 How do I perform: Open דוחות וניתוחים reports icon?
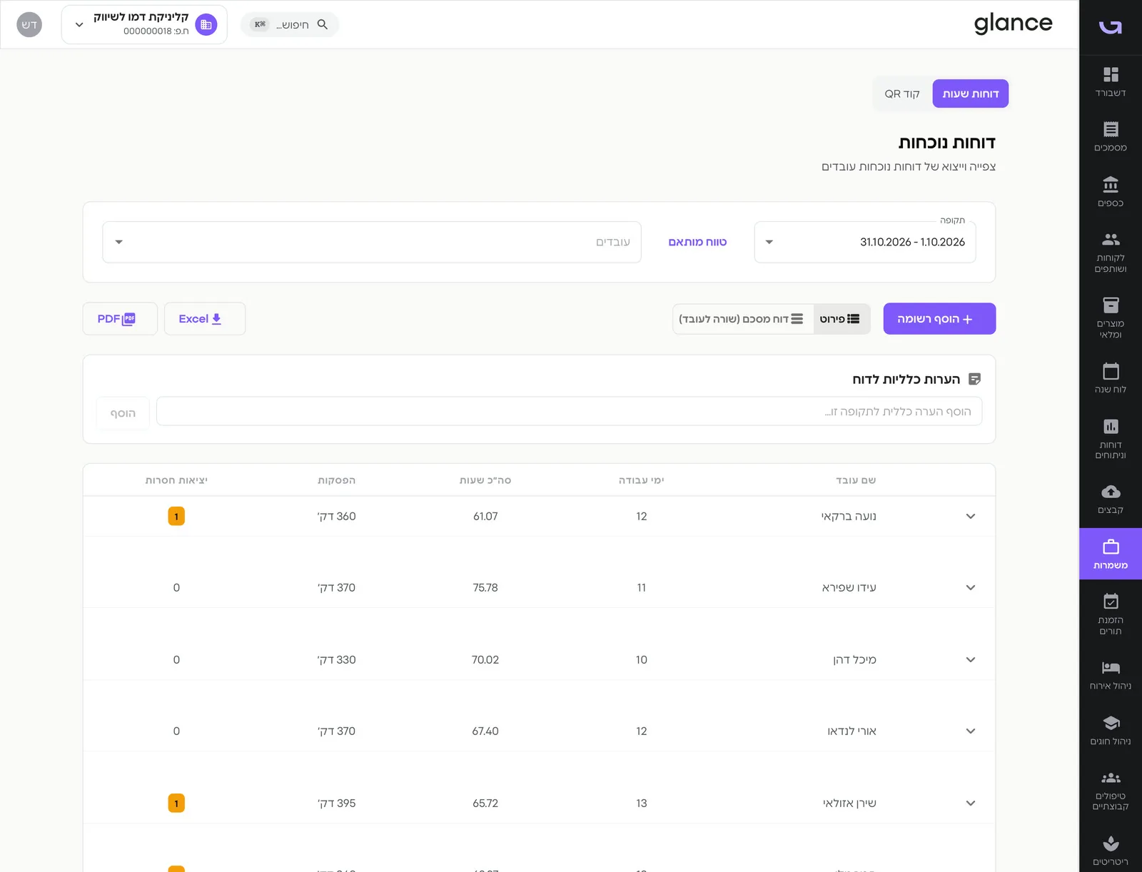[x=1111, y=439]
